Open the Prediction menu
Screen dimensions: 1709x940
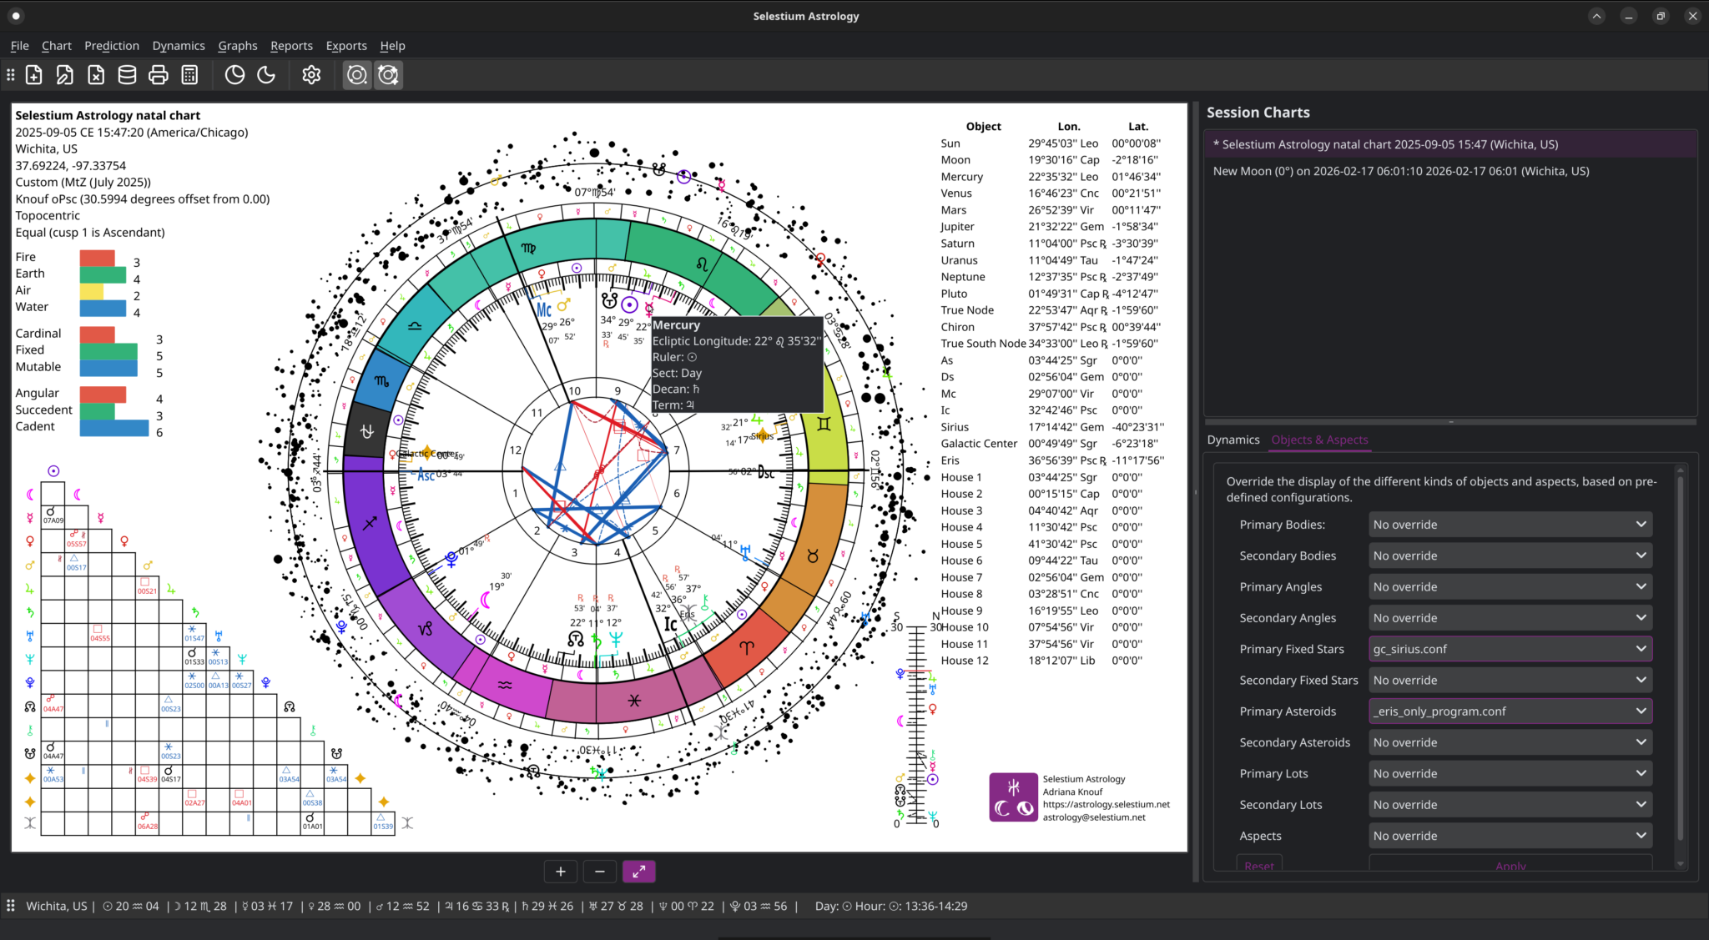(112, 46)
